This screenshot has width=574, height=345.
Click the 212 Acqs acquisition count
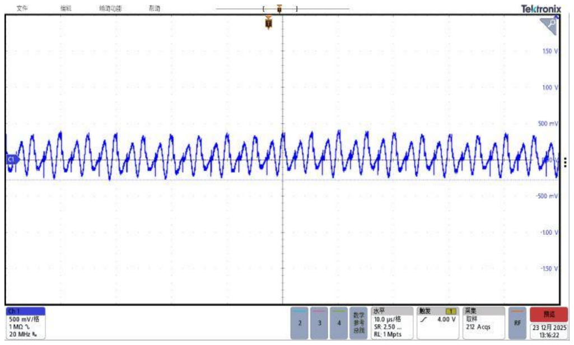click(x=478, y=327)
